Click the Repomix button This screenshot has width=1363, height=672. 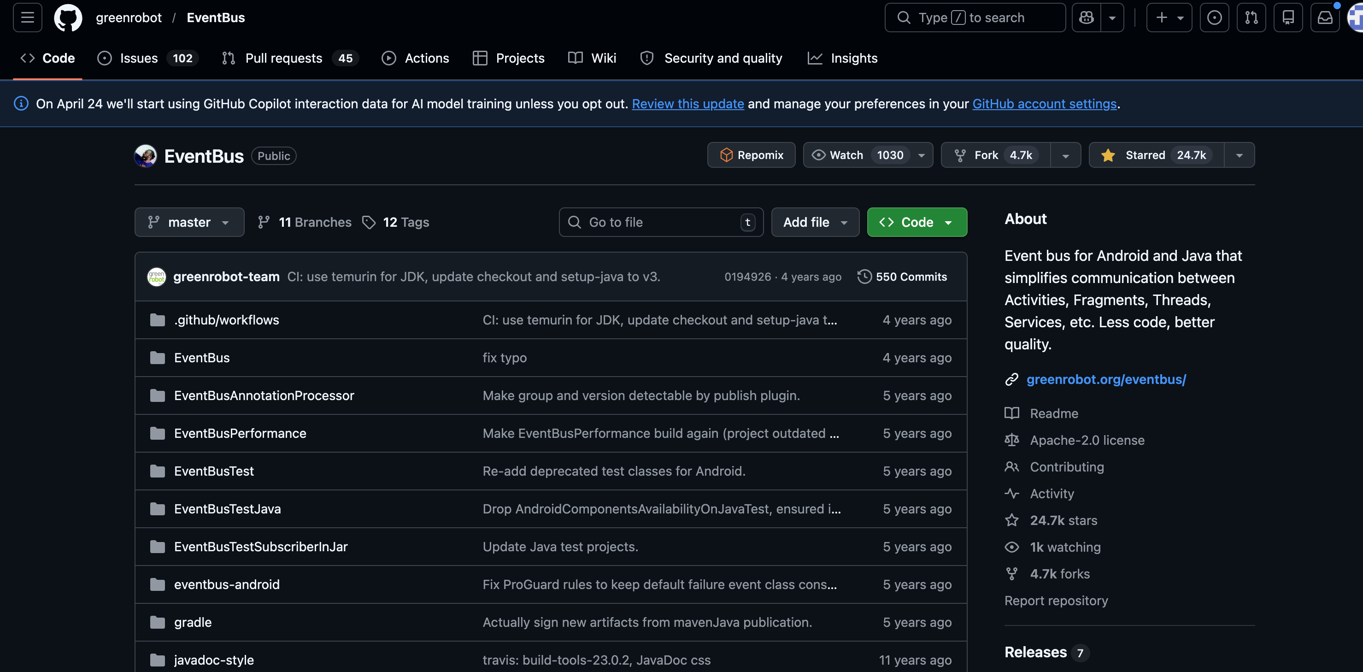click(x=751, y=155)
